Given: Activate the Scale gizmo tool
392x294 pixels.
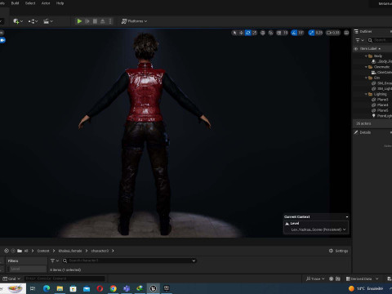Looking at the screenshot, I should click(255, 33).
